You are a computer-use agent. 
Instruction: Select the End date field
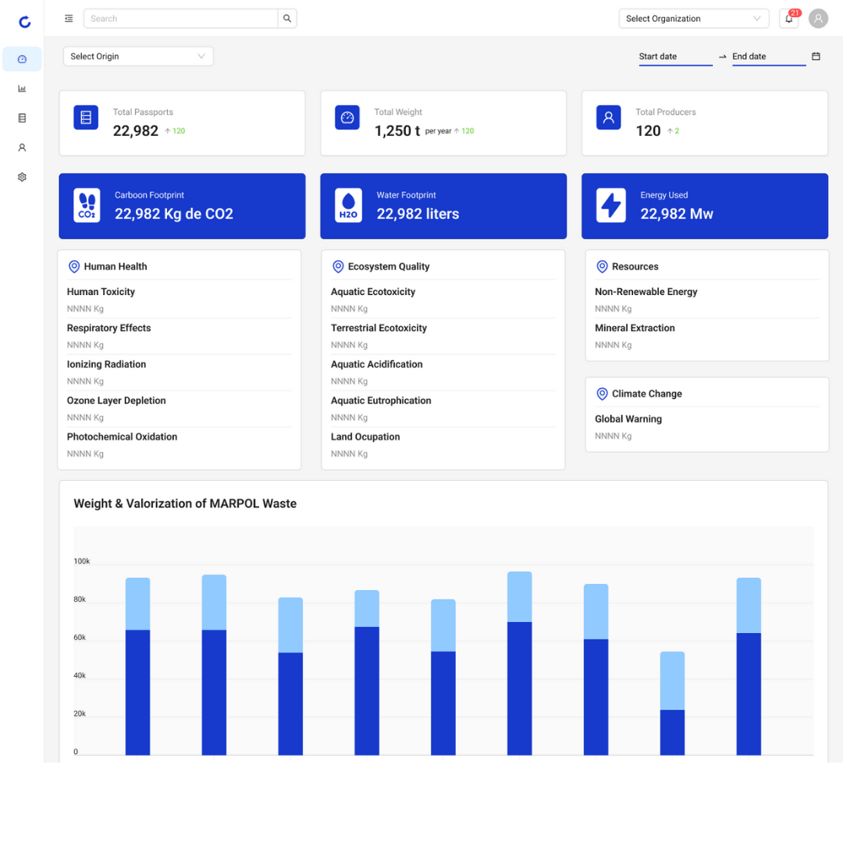click(x=769, y=56)
